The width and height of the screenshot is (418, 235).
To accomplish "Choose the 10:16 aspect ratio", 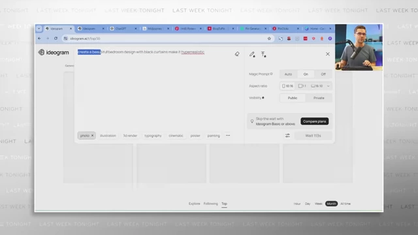I will click(x=287, y=86).
